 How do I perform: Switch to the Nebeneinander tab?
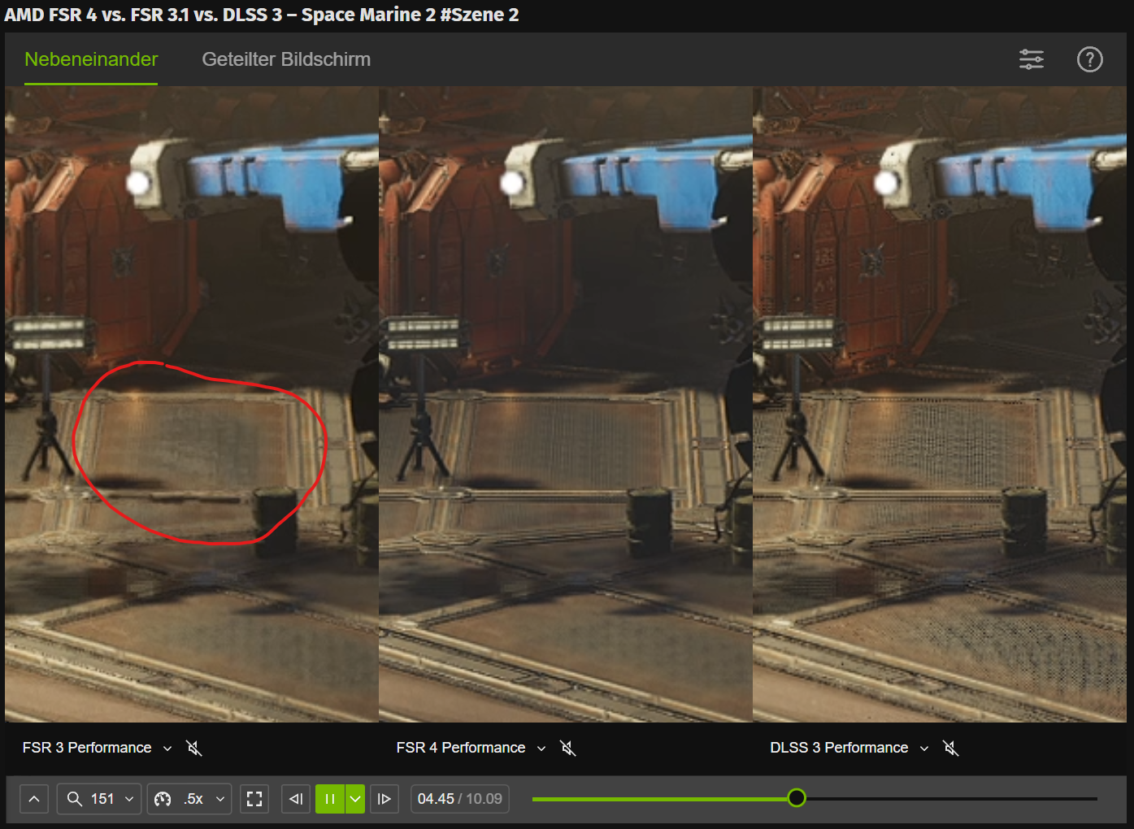pyautogui.click(x=91, y=59)
